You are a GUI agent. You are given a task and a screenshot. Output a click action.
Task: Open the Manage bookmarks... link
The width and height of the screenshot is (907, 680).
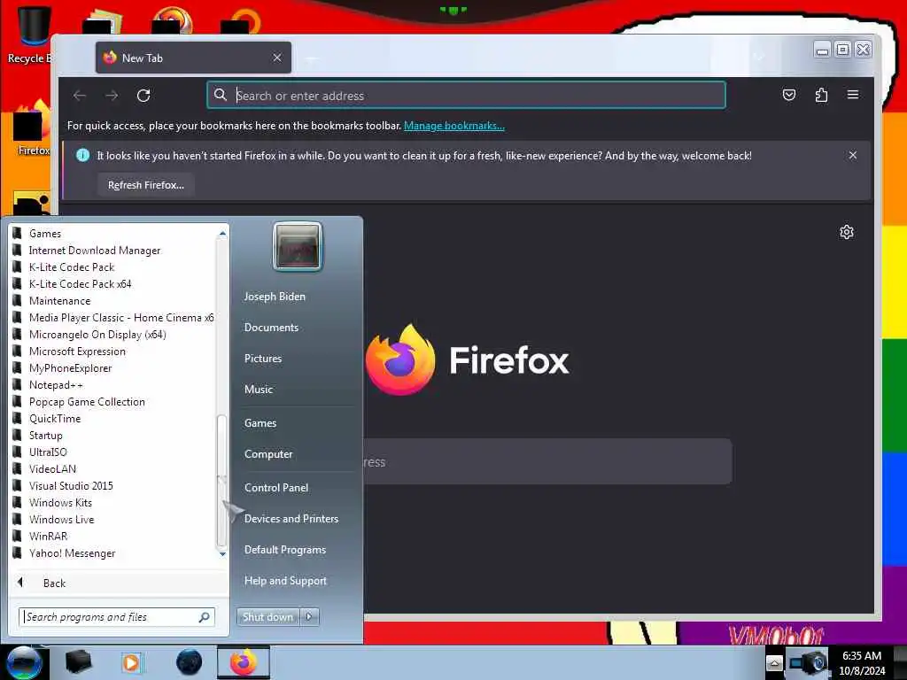(454, 126)
